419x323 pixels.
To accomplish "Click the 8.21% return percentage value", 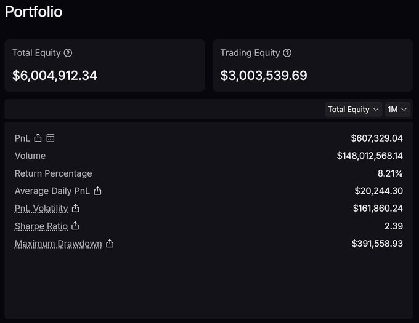I will (x=390, y=173).
